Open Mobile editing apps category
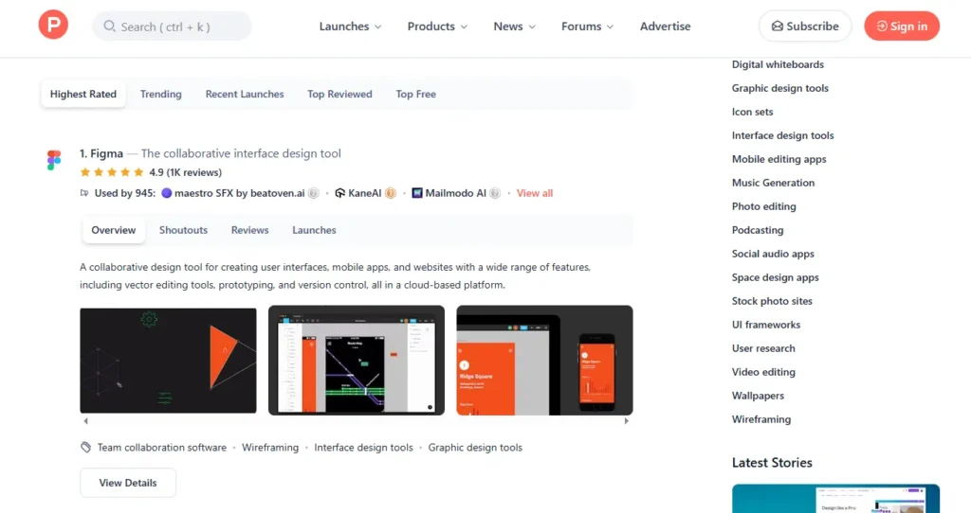 point(779,159)
